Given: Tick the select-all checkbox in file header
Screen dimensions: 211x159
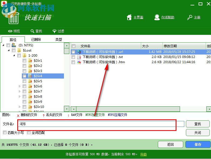Looking at the screenshot, I should click(x=73, y=46).
